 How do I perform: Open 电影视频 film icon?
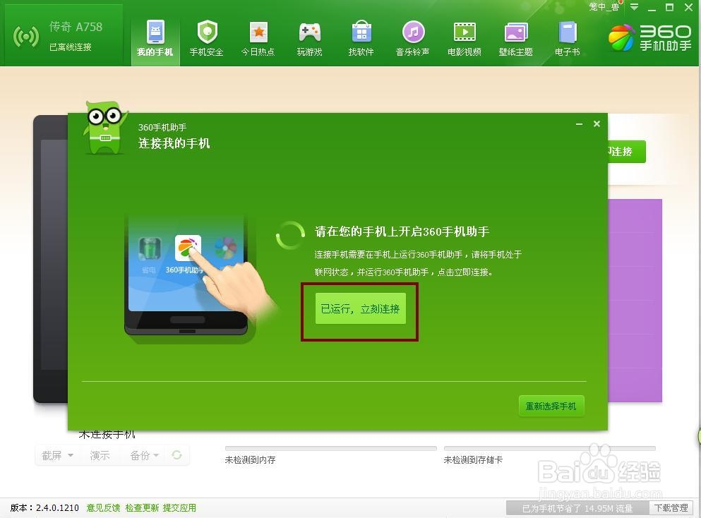tap(465, 32)
